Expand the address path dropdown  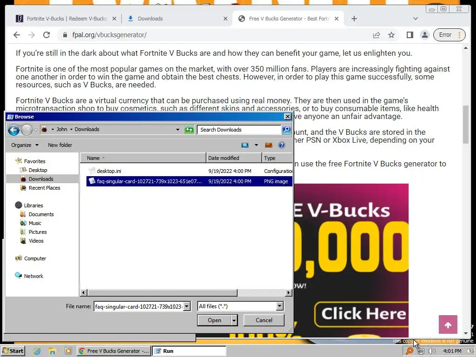tap(178, 130)
